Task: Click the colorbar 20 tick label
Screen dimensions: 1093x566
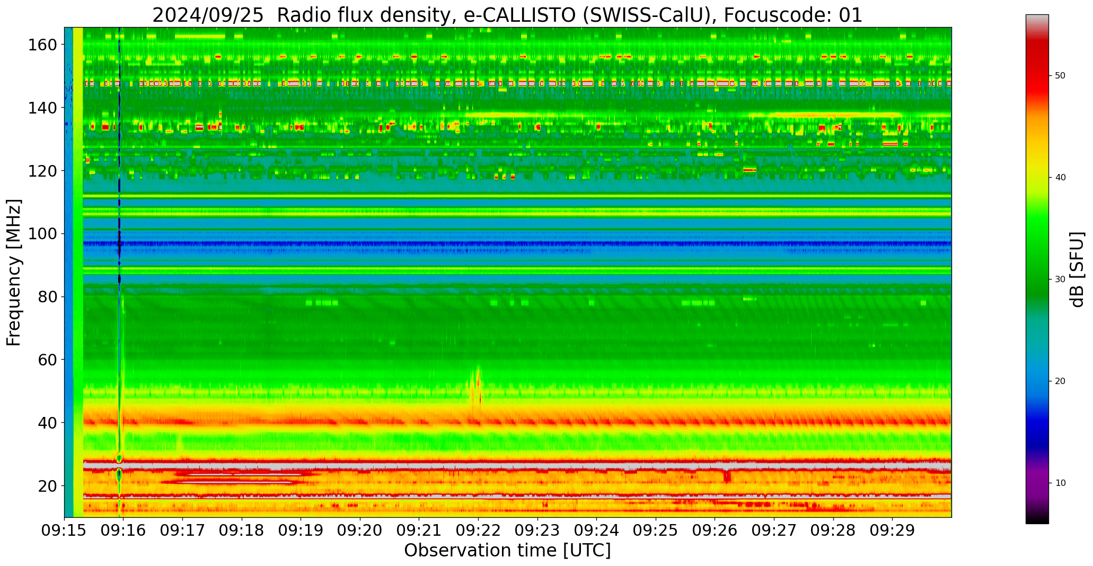Action: coord(1060,381)
